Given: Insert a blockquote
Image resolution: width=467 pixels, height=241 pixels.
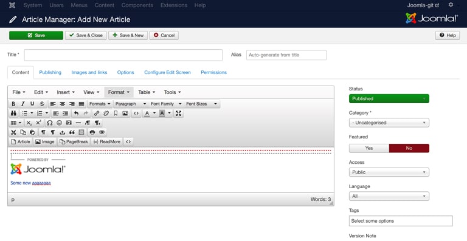Looking at the screenshot, I should (x=72, y=132).
